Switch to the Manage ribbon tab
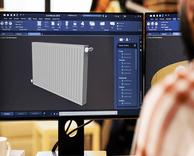 pyautogui.click(x=35, y=19)
